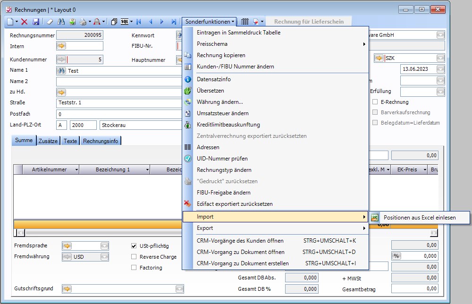Select 'Positionen aus Excel einlesen' submenu item

(x=420, y=218)
